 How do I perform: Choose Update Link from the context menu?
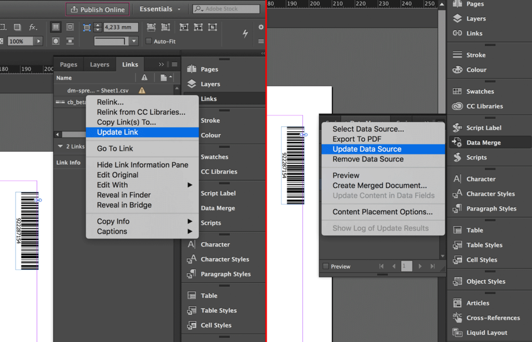point(142,133)
